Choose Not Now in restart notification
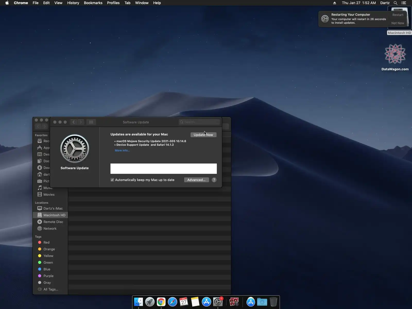Viewport: 412px width, 309px height. 398,23
